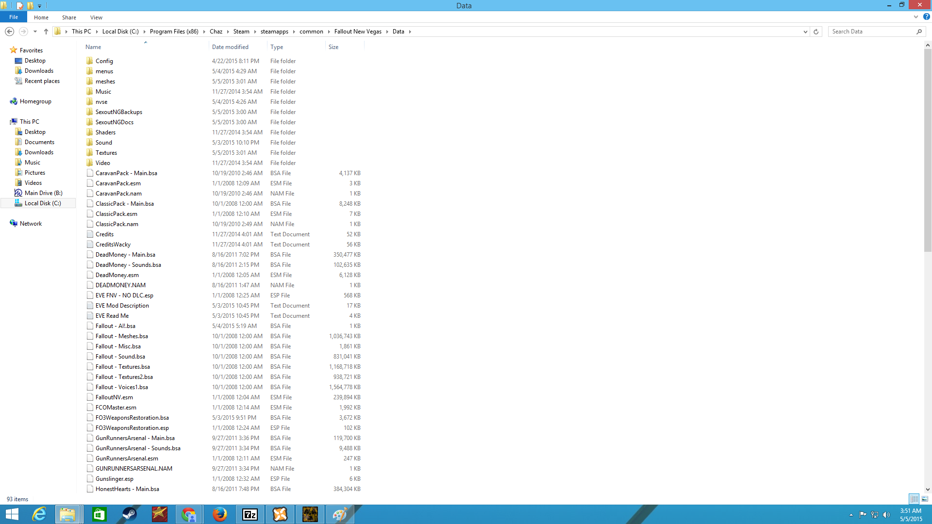Click the scrollbar up arrow

(x=928, y=45)
